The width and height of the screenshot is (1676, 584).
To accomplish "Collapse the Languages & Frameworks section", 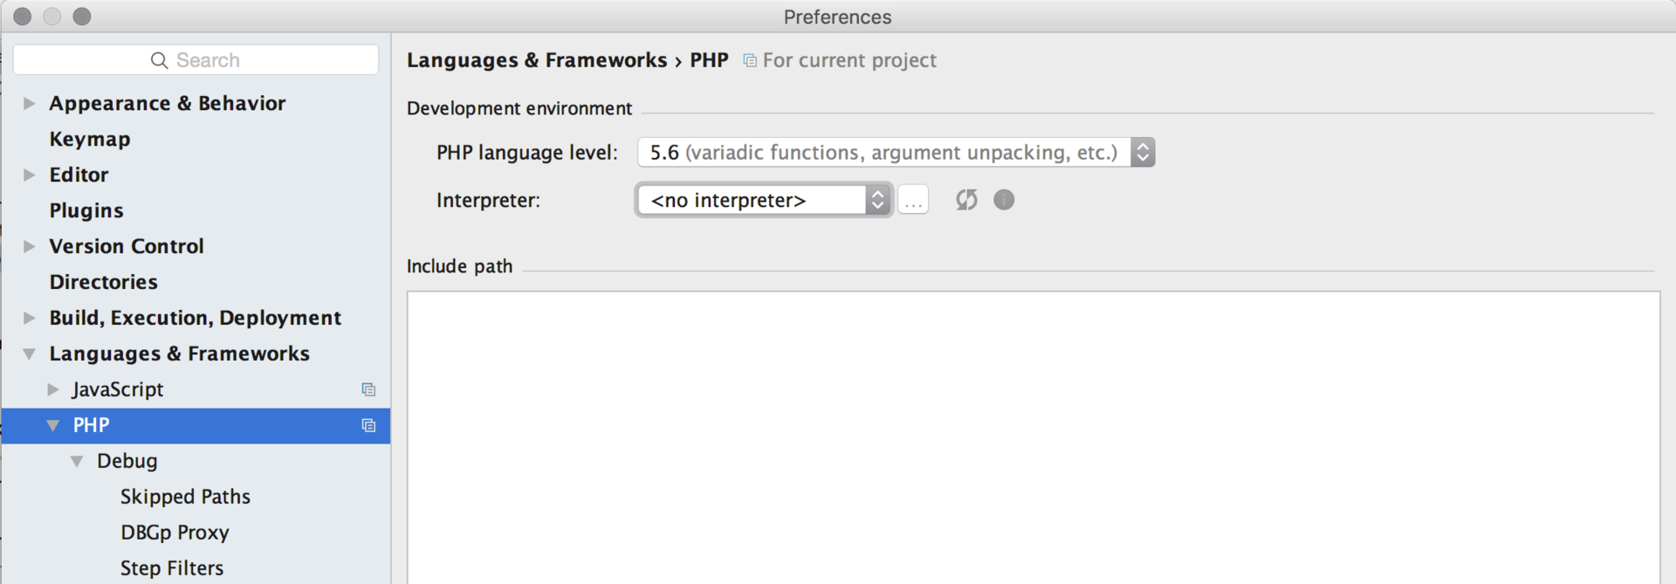I will 29,354.
